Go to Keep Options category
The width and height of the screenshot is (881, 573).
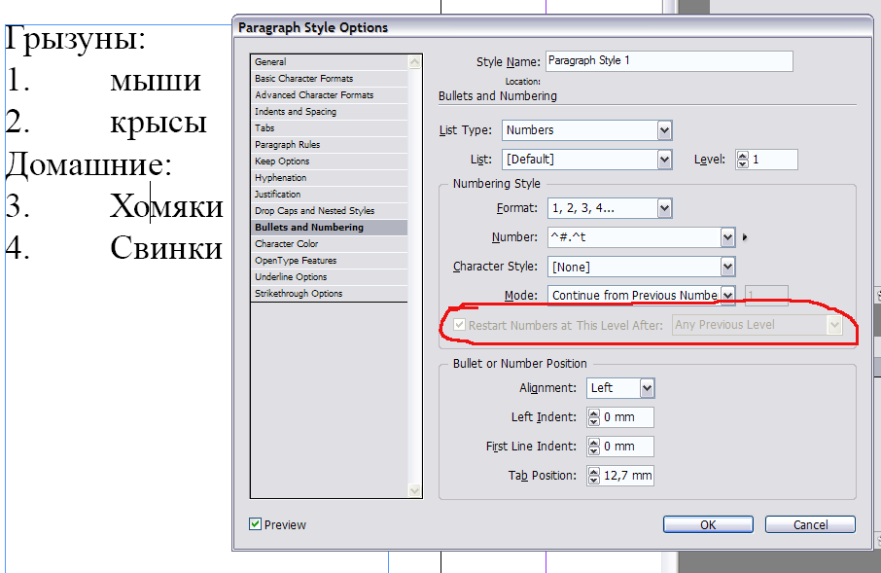(330, 161)
